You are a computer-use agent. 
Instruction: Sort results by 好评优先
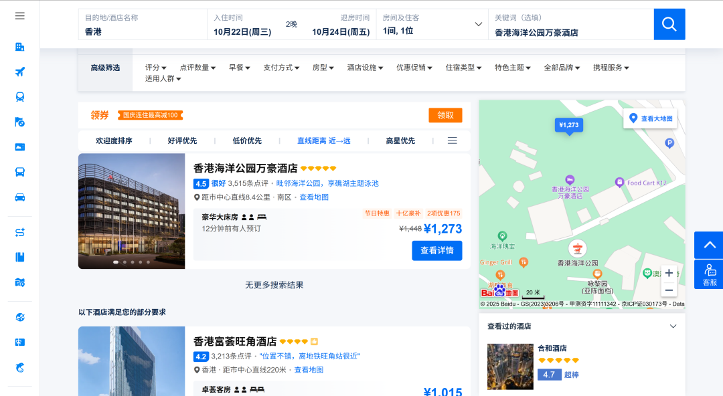(x=182, y=141)
